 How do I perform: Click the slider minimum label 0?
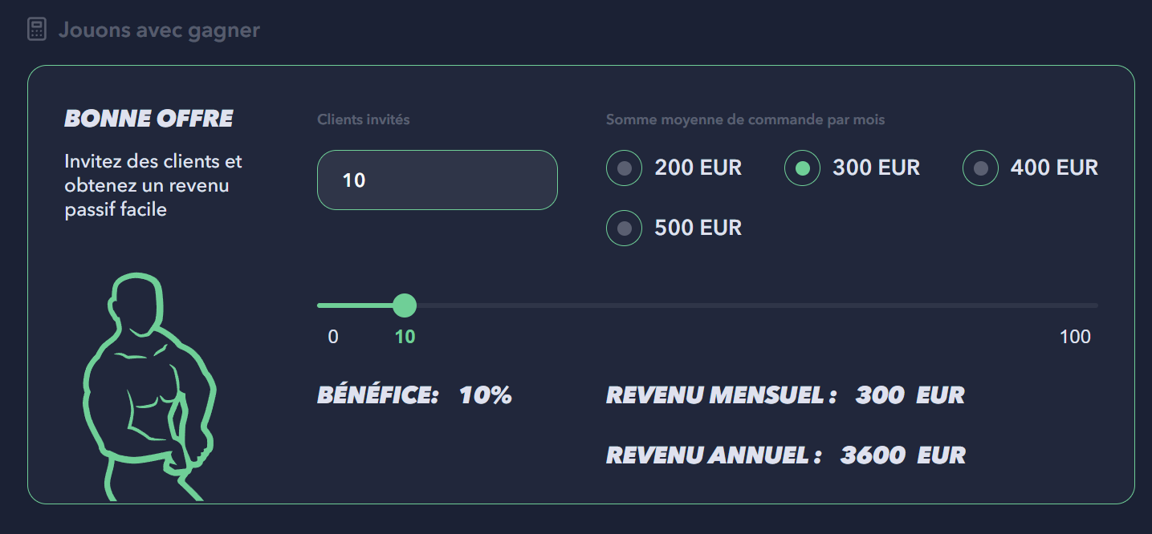click(333, 337)
